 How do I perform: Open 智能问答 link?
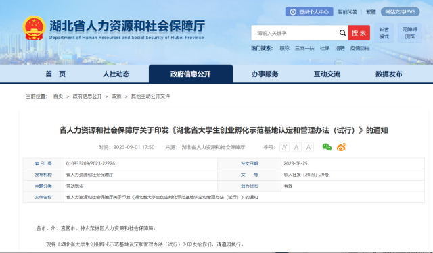coord(347,12)
